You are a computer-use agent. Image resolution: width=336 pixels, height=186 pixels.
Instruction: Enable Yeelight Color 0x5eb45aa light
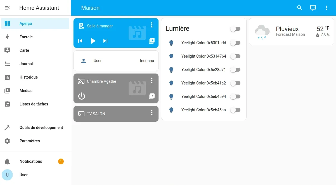click(235, 110)
